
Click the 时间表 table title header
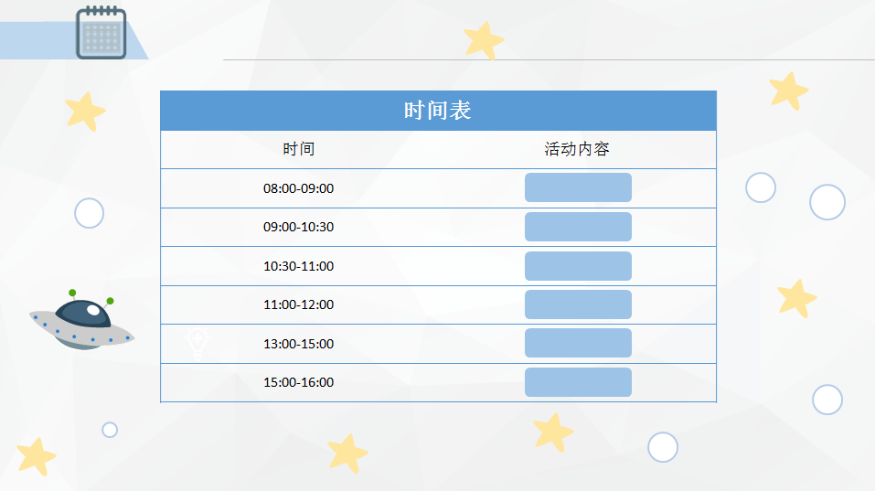click(x=438, y=111)
